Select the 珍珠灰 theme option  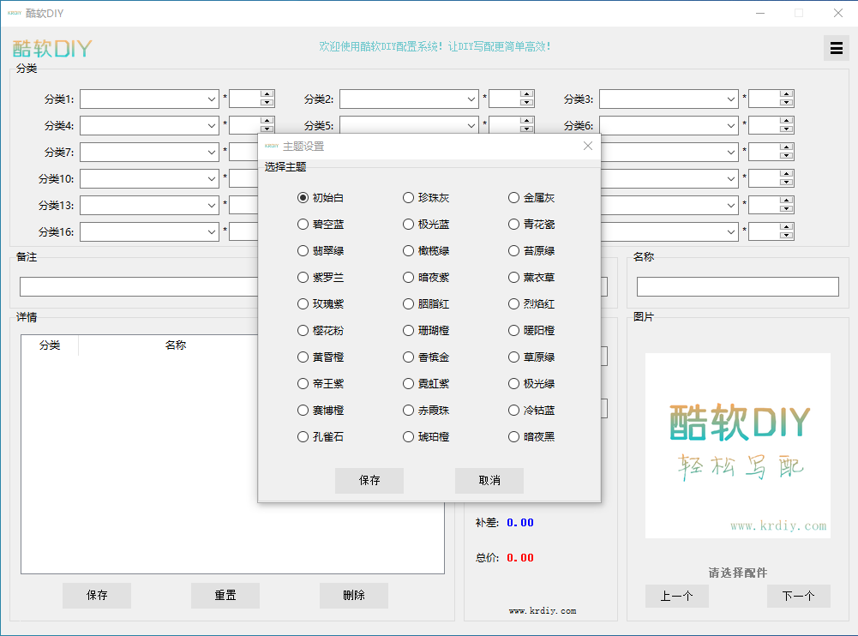tap(409, 198)
